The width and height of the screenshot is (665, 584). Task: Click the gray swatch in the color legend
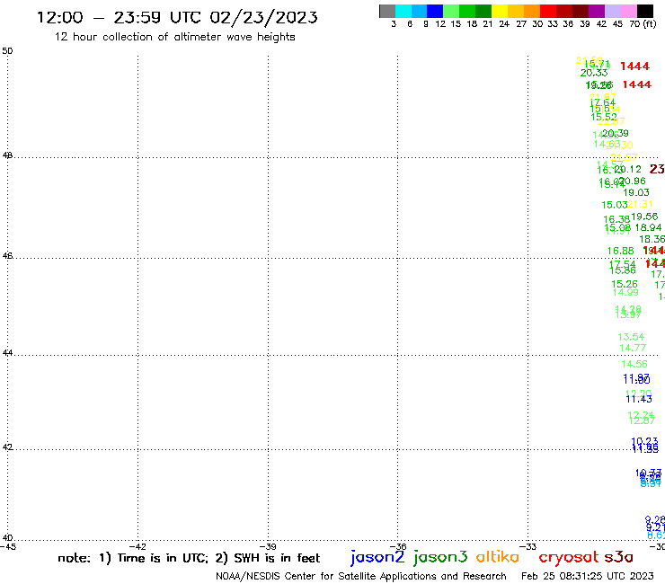click(387, 11)
